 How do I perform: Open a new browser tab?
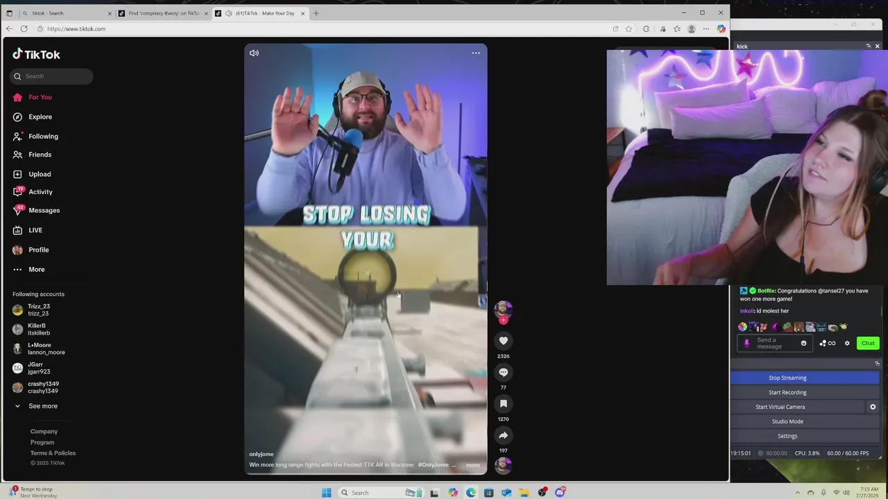click(x=316, y=13)
